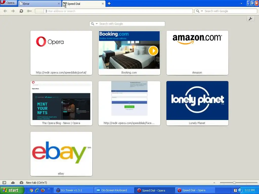Open the Windows start menu
The image size is (259, 194).
[x=12, y=190]
